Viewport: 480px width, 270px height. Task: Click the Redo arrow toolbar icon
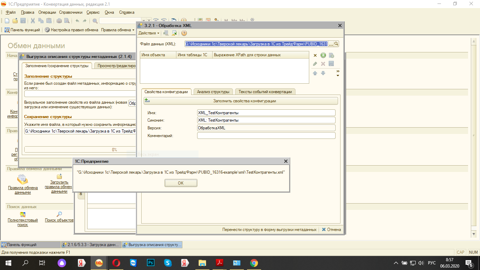click(x=85, y=21)
